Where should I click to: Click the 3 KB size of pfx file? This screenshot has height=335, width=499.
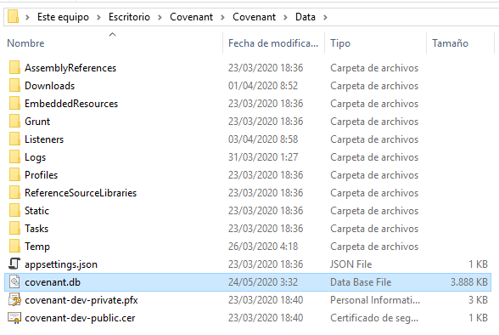[x=478, y=300]
